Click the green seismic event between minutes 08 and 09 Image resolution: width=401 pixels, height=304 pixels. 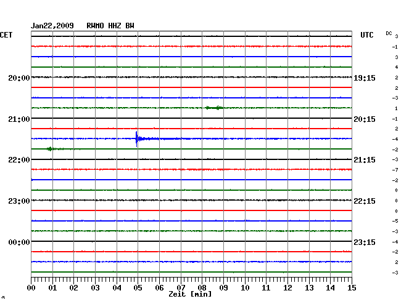pyautogui.click(x=214, y=108)
